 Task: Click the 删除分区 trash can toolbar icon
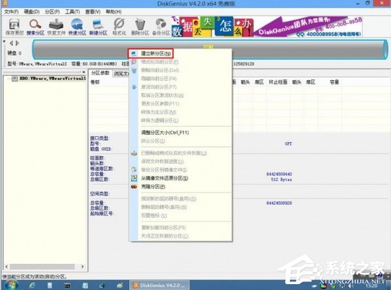pos(140,27)
